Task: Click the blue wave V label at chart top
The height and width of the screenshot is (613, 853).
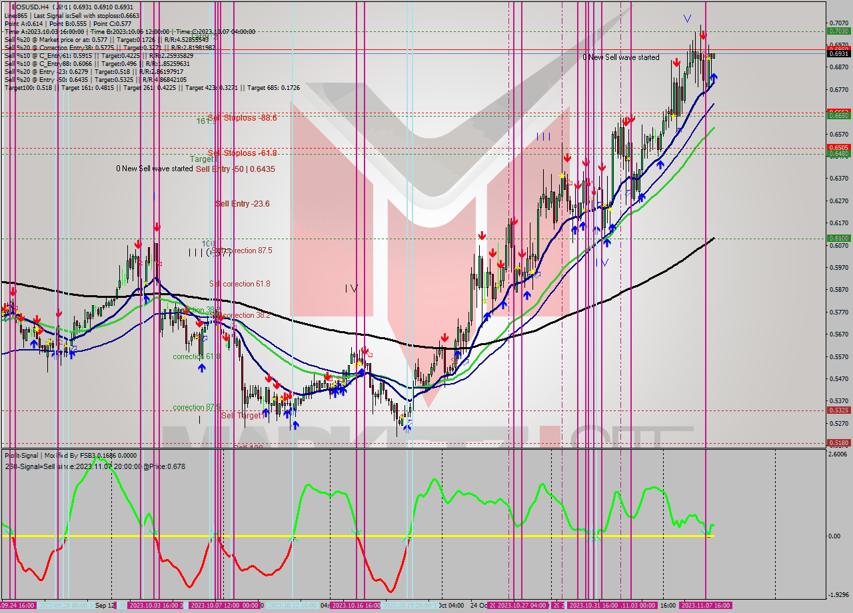Action: tap(687, 19)
